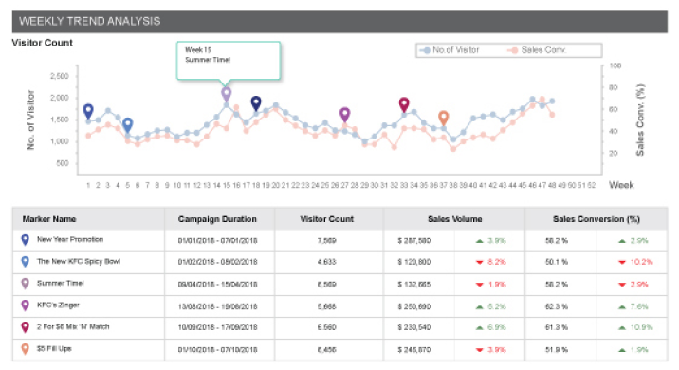
Task: Click New Year Promotion sales volume up arrow
Action: pyautogui.click(x=479, y=241)
